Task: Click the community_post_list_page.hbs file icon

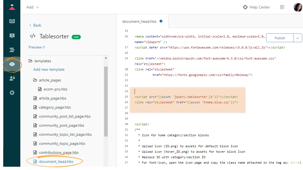Action: [x=35, y=116]
